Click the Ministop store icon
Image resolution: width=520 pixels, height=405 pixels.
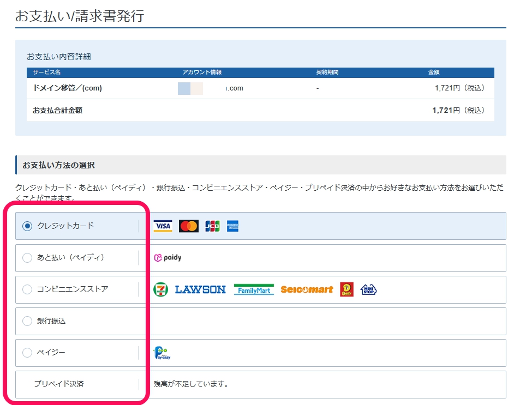368,289
